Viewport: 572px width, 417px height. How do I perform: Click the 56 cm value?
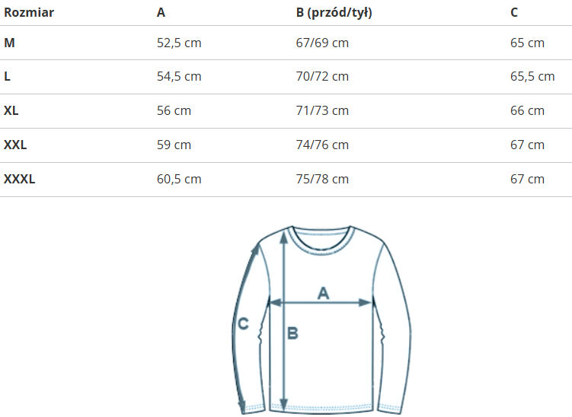point(174,110)
